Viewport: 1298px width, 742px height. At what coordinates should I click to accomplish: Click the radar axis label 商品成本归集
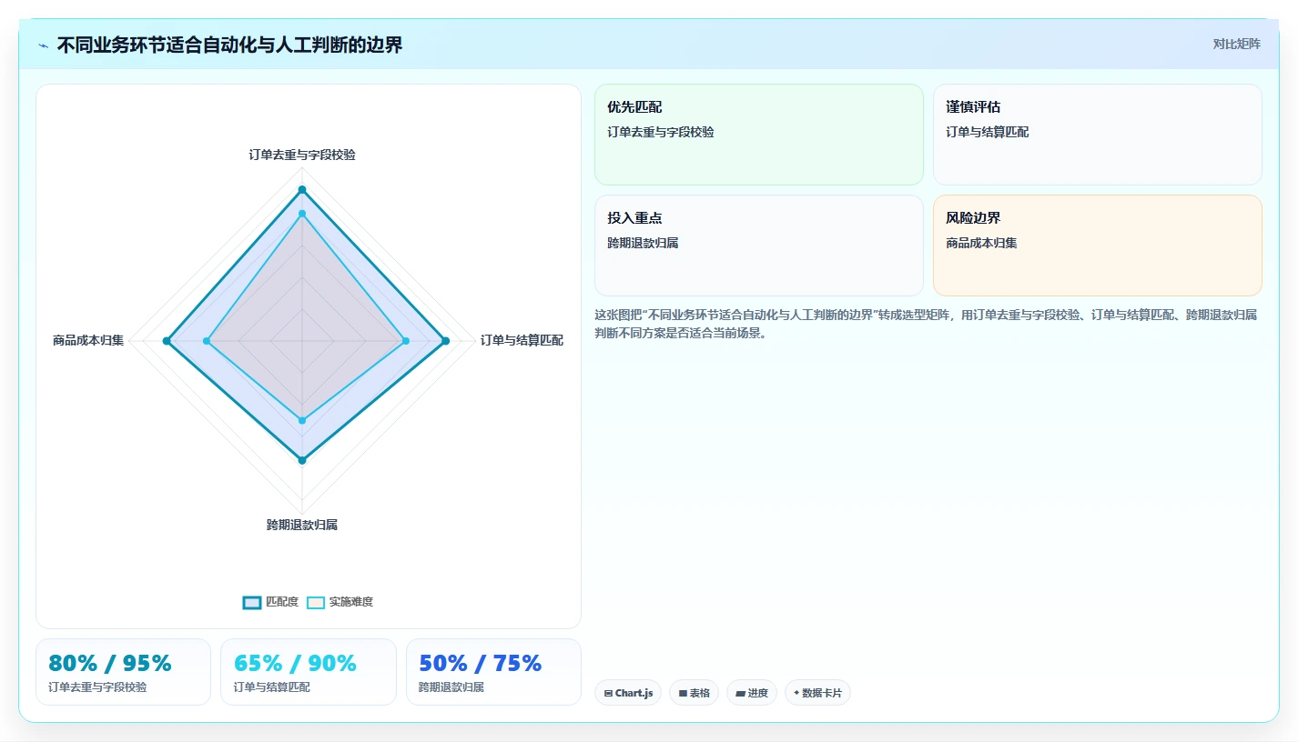[x=88, y=341]
